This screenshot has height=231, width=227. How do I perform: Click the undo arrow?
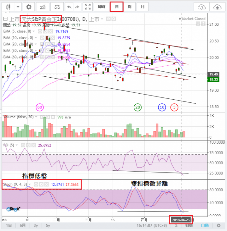pyautogui.click(x=69, y=7)
